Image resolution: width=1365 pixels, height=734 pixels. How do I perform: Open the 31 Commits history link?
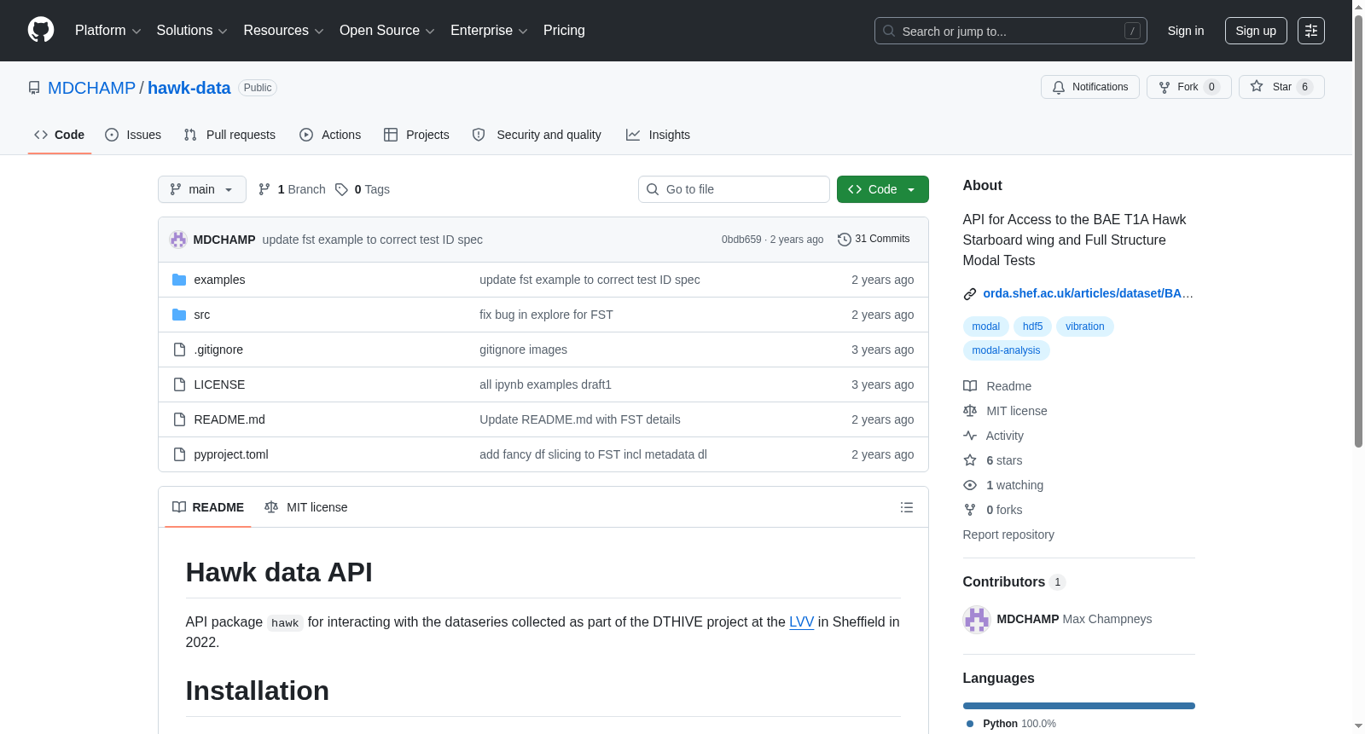pyautogui.click(x=874, y=240)
